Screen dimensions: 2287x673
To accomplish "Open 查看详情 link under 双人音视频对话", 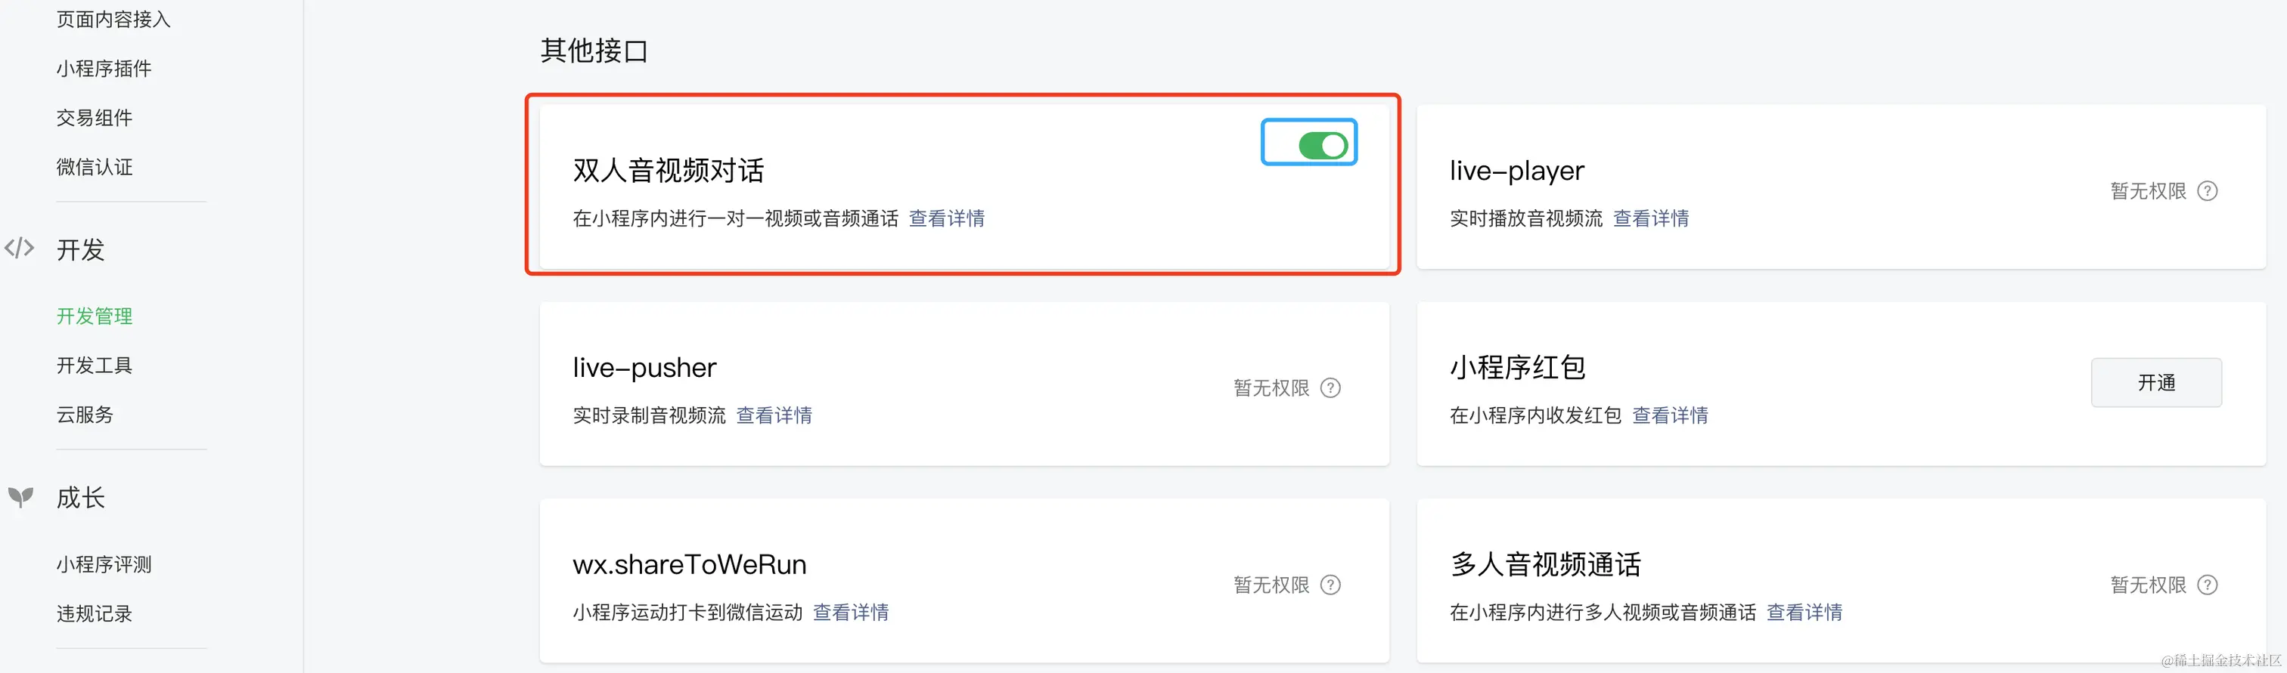I will 946,218.
